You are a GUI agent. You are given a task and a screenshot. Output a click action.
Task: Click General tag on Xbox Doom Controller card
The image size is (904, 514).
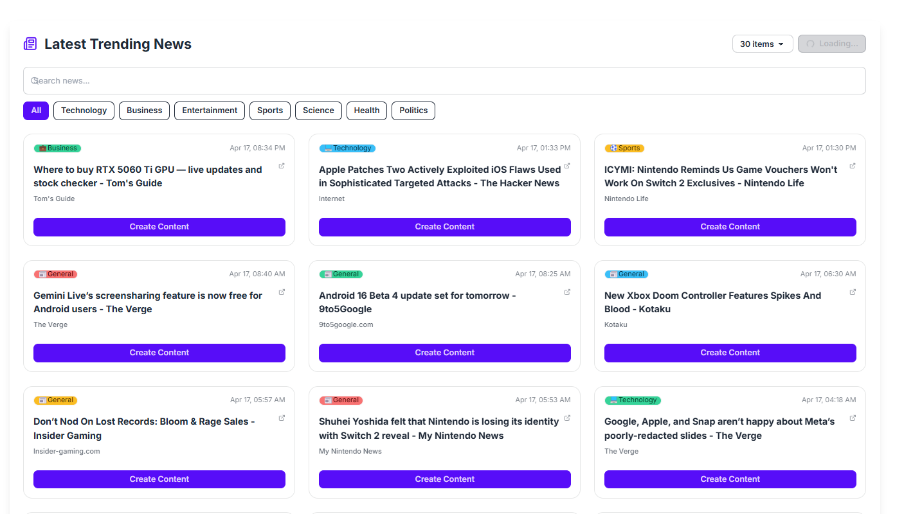click(626, 274)
